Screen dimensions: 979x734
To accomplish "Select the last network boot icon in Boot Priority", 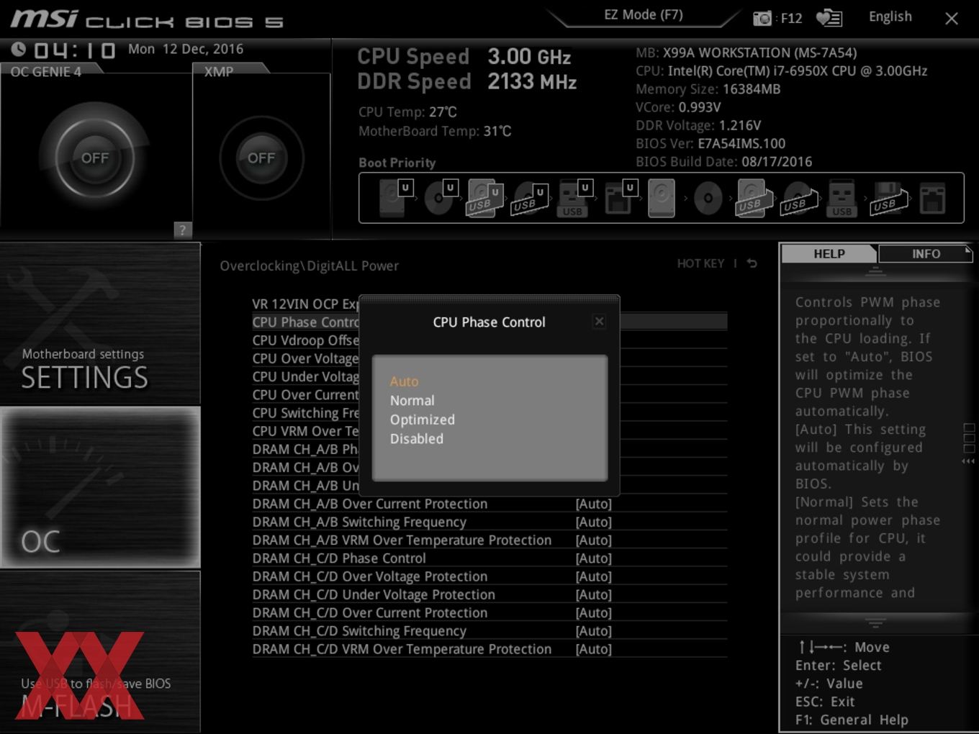I will point(932,198).
